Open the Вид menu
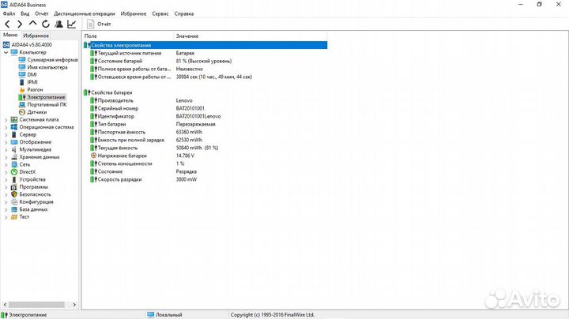Viewport: 569px width, 319px height. point(25,13)
